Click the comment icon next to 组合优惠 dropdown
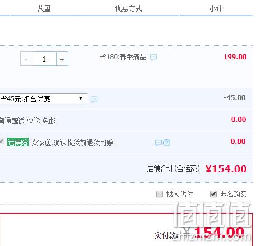Viewport: 256px width, 246px height. point(94,99)
